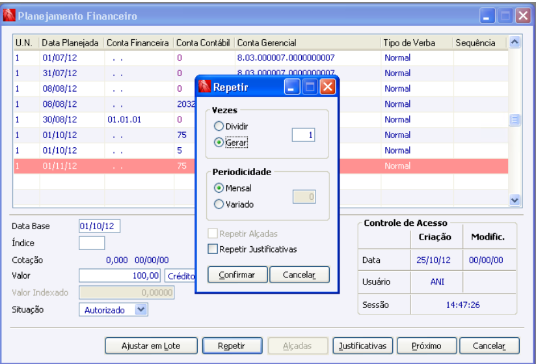Click the Periodicidade interval field showing 0
This screenshot has height=364, width=536.
click(304, 197)
